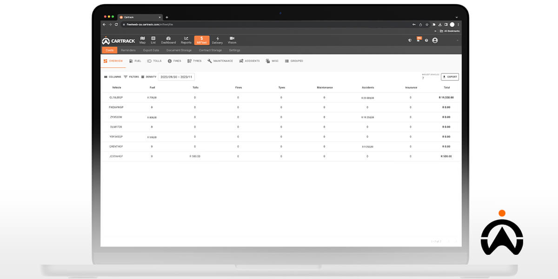Click the help question mark icon
558x279 pixels.
coord(426,40)
